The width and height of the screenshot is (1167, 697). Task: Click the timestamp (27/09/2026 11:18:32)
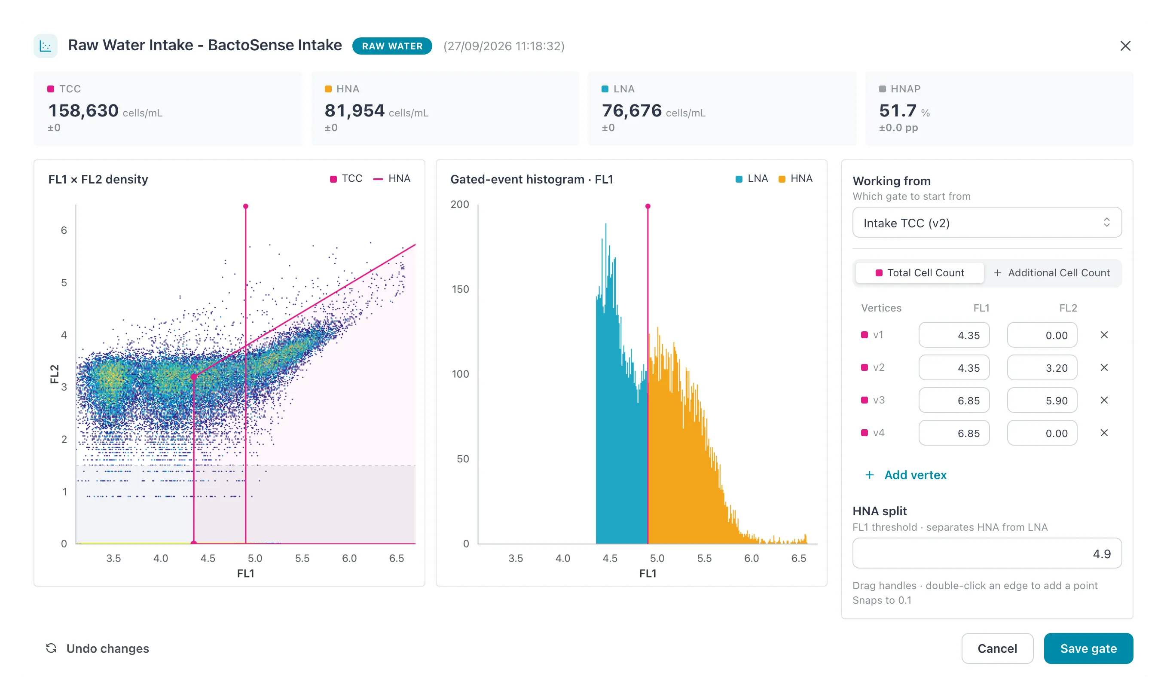[504, 46]
